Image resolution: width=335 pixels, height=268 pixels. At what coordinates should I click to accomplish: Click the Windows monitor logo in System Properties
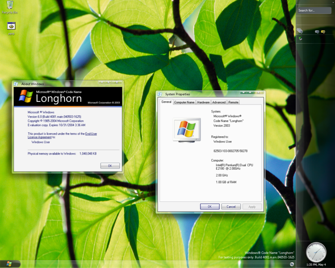(x=187, y=130)
